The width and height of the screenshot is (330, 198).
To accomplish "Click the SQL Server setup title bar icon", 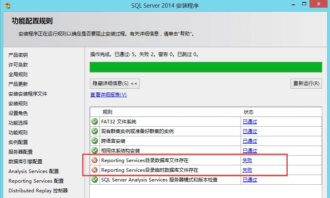I will pyautogui.click(x=8, y=5).
